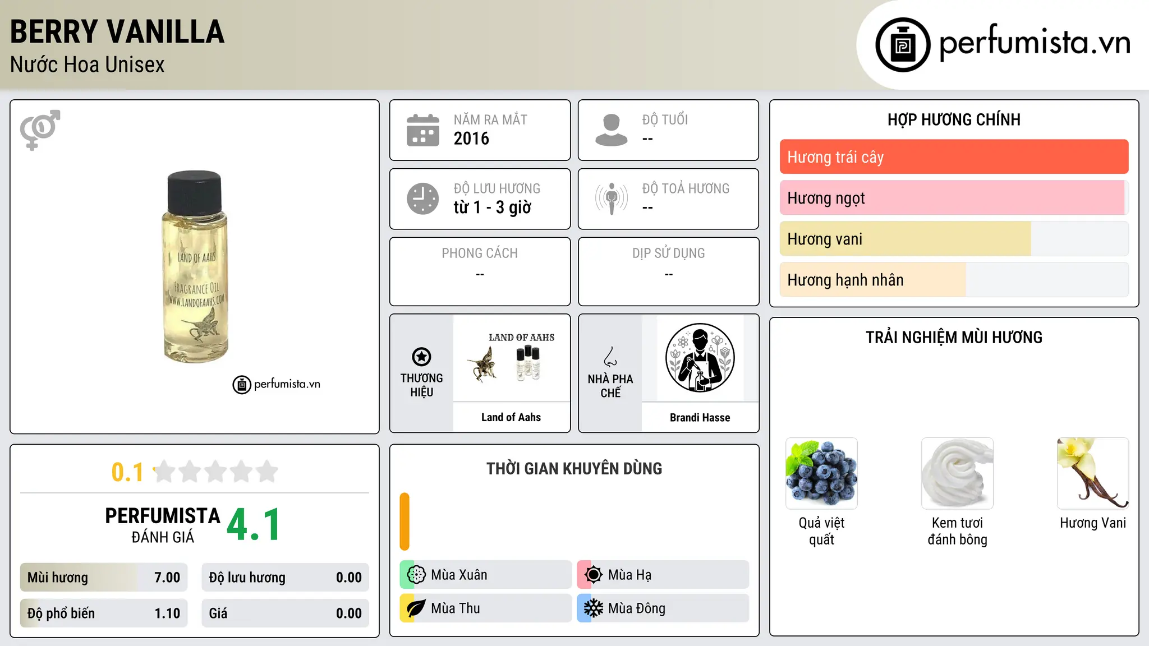
Task: Click the Nước Hoa Unisex subtitle
Action: point(88,65)
